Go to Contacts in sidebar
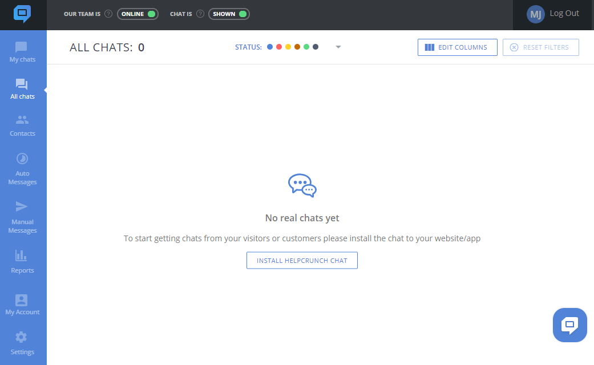 click(22, 126)
